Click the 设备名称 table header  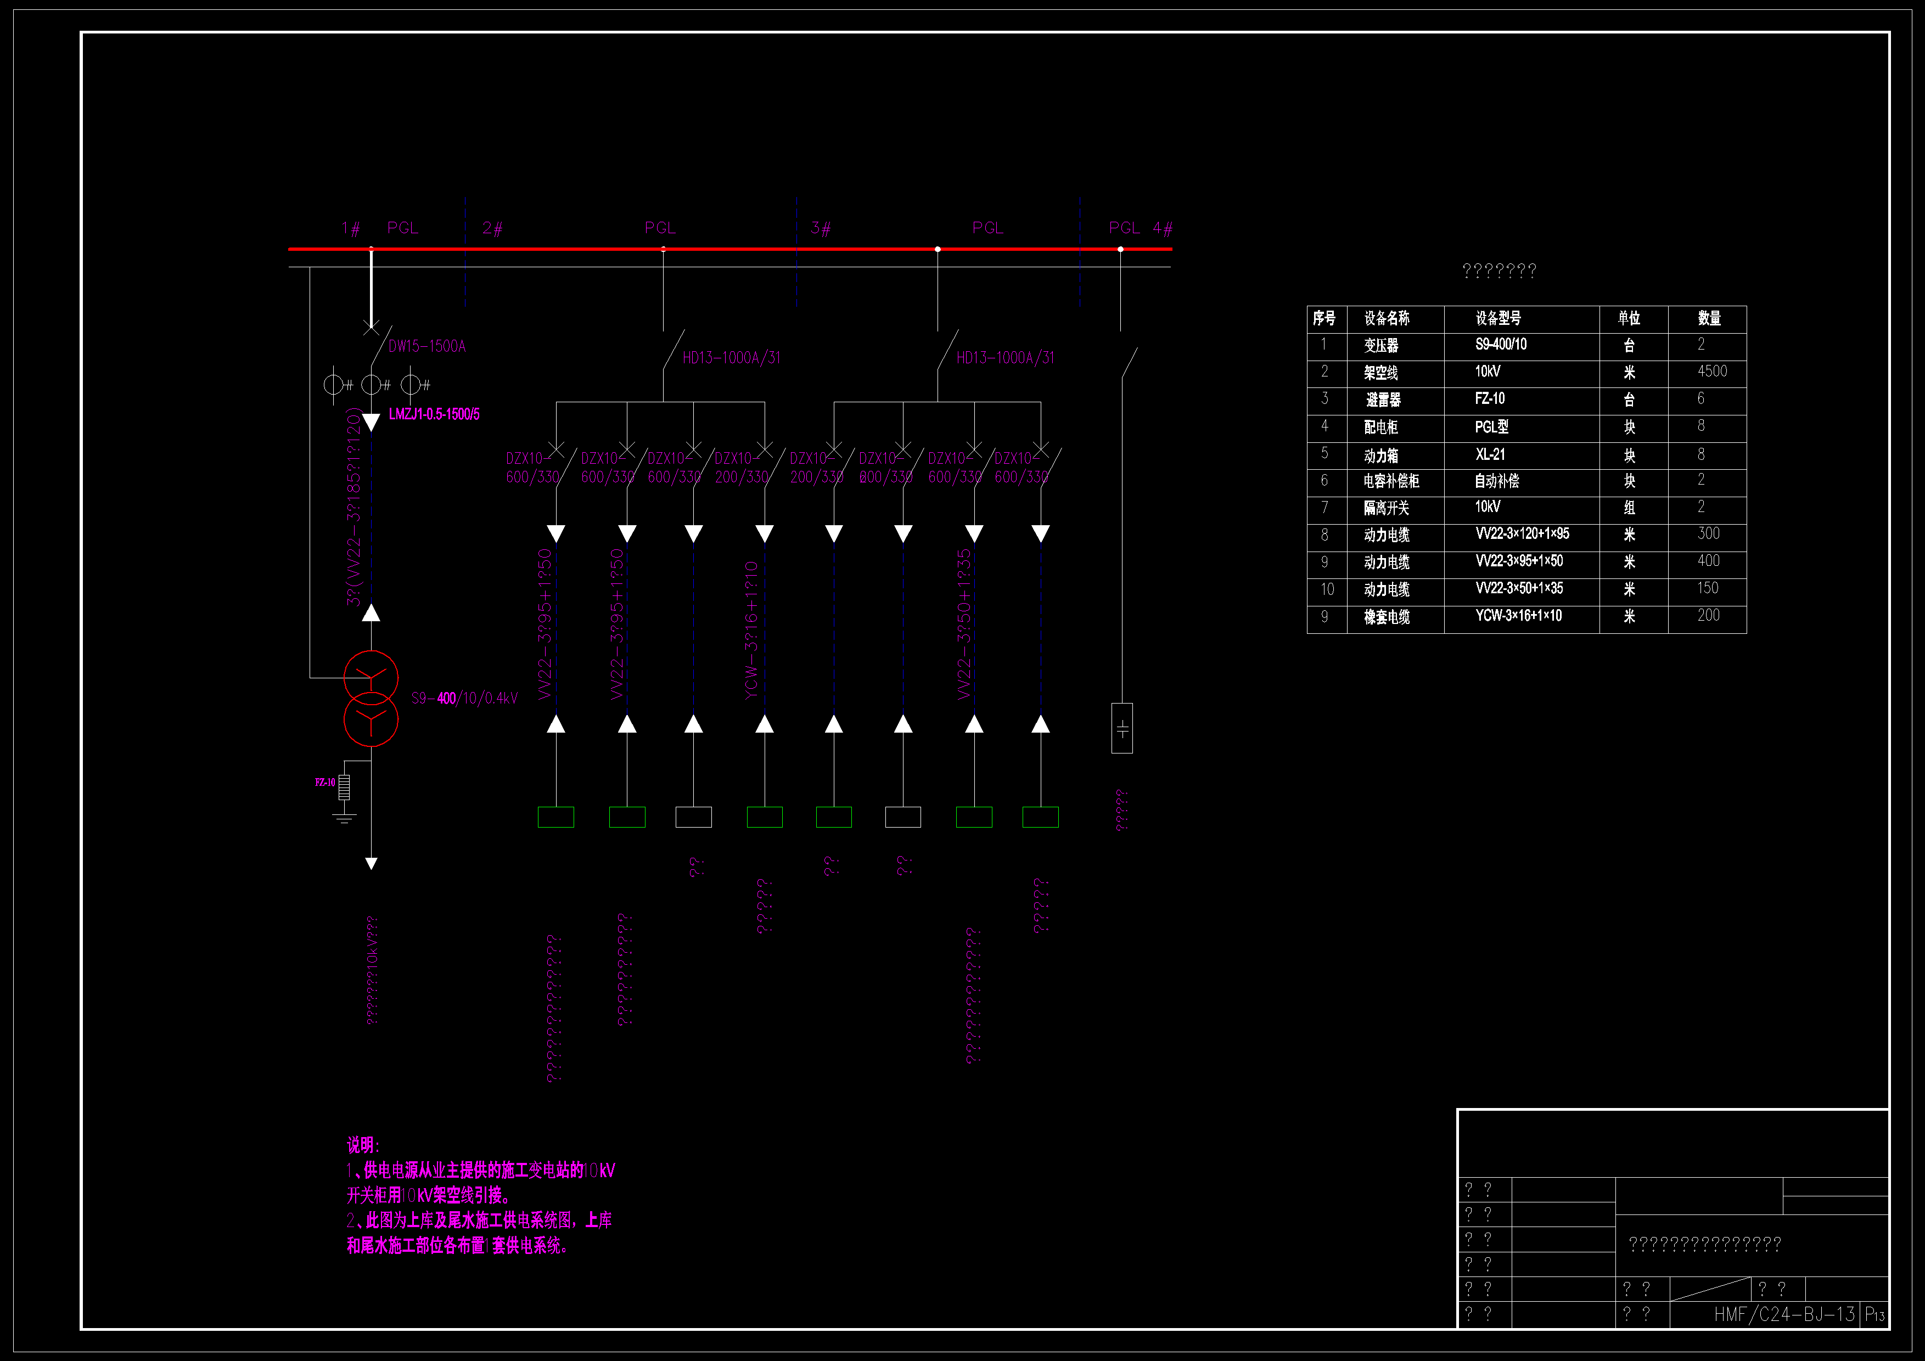[1387, 318]
